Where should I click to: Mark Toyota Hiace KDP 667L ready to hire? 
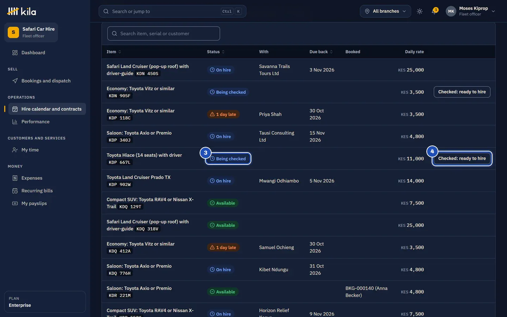point(462,158)
